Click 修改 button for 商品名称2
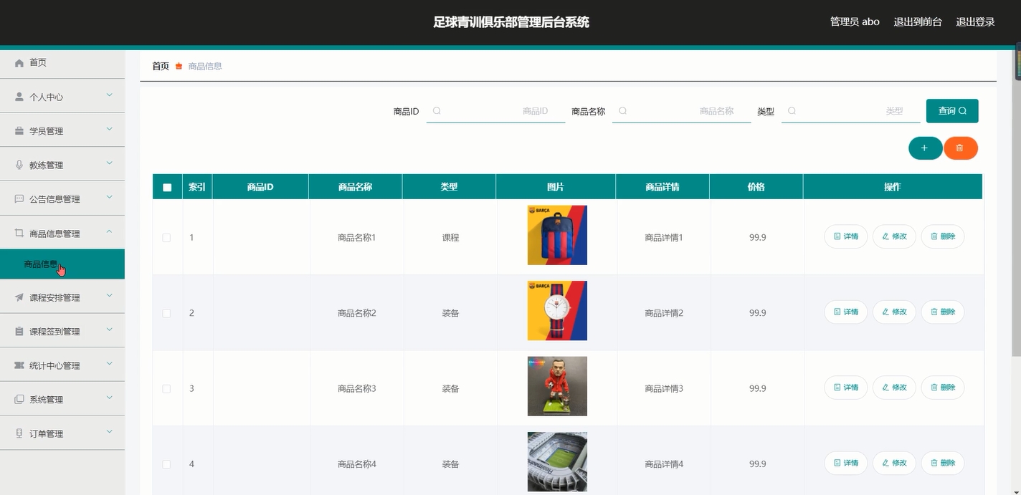This screenshot has width=1021, height=495. click(894, 312)
